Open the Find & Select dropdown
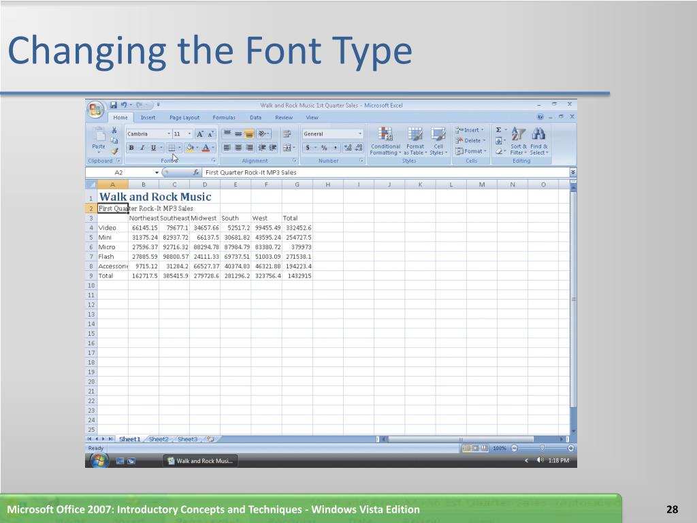 click(539, 142)
